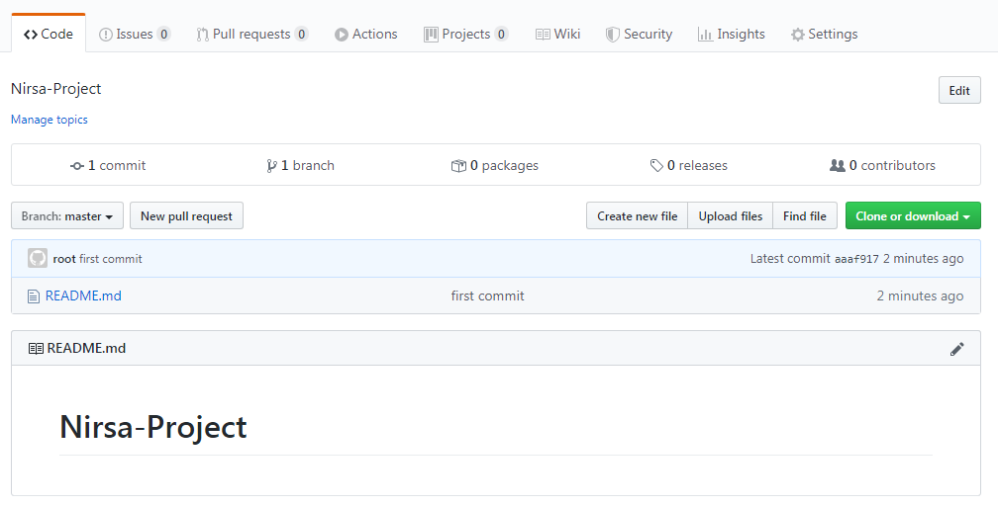The image size is (998, 506).
Task: View the 1 branch list
Action: click(300, 165)
